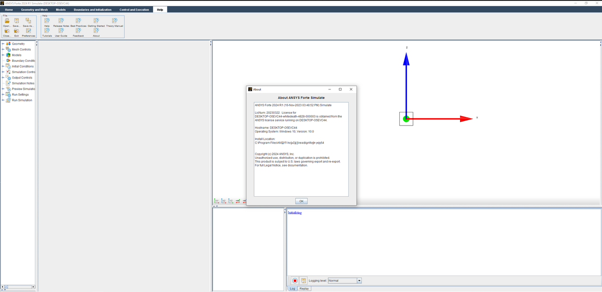Set view to XZ plane

(224, 201)
